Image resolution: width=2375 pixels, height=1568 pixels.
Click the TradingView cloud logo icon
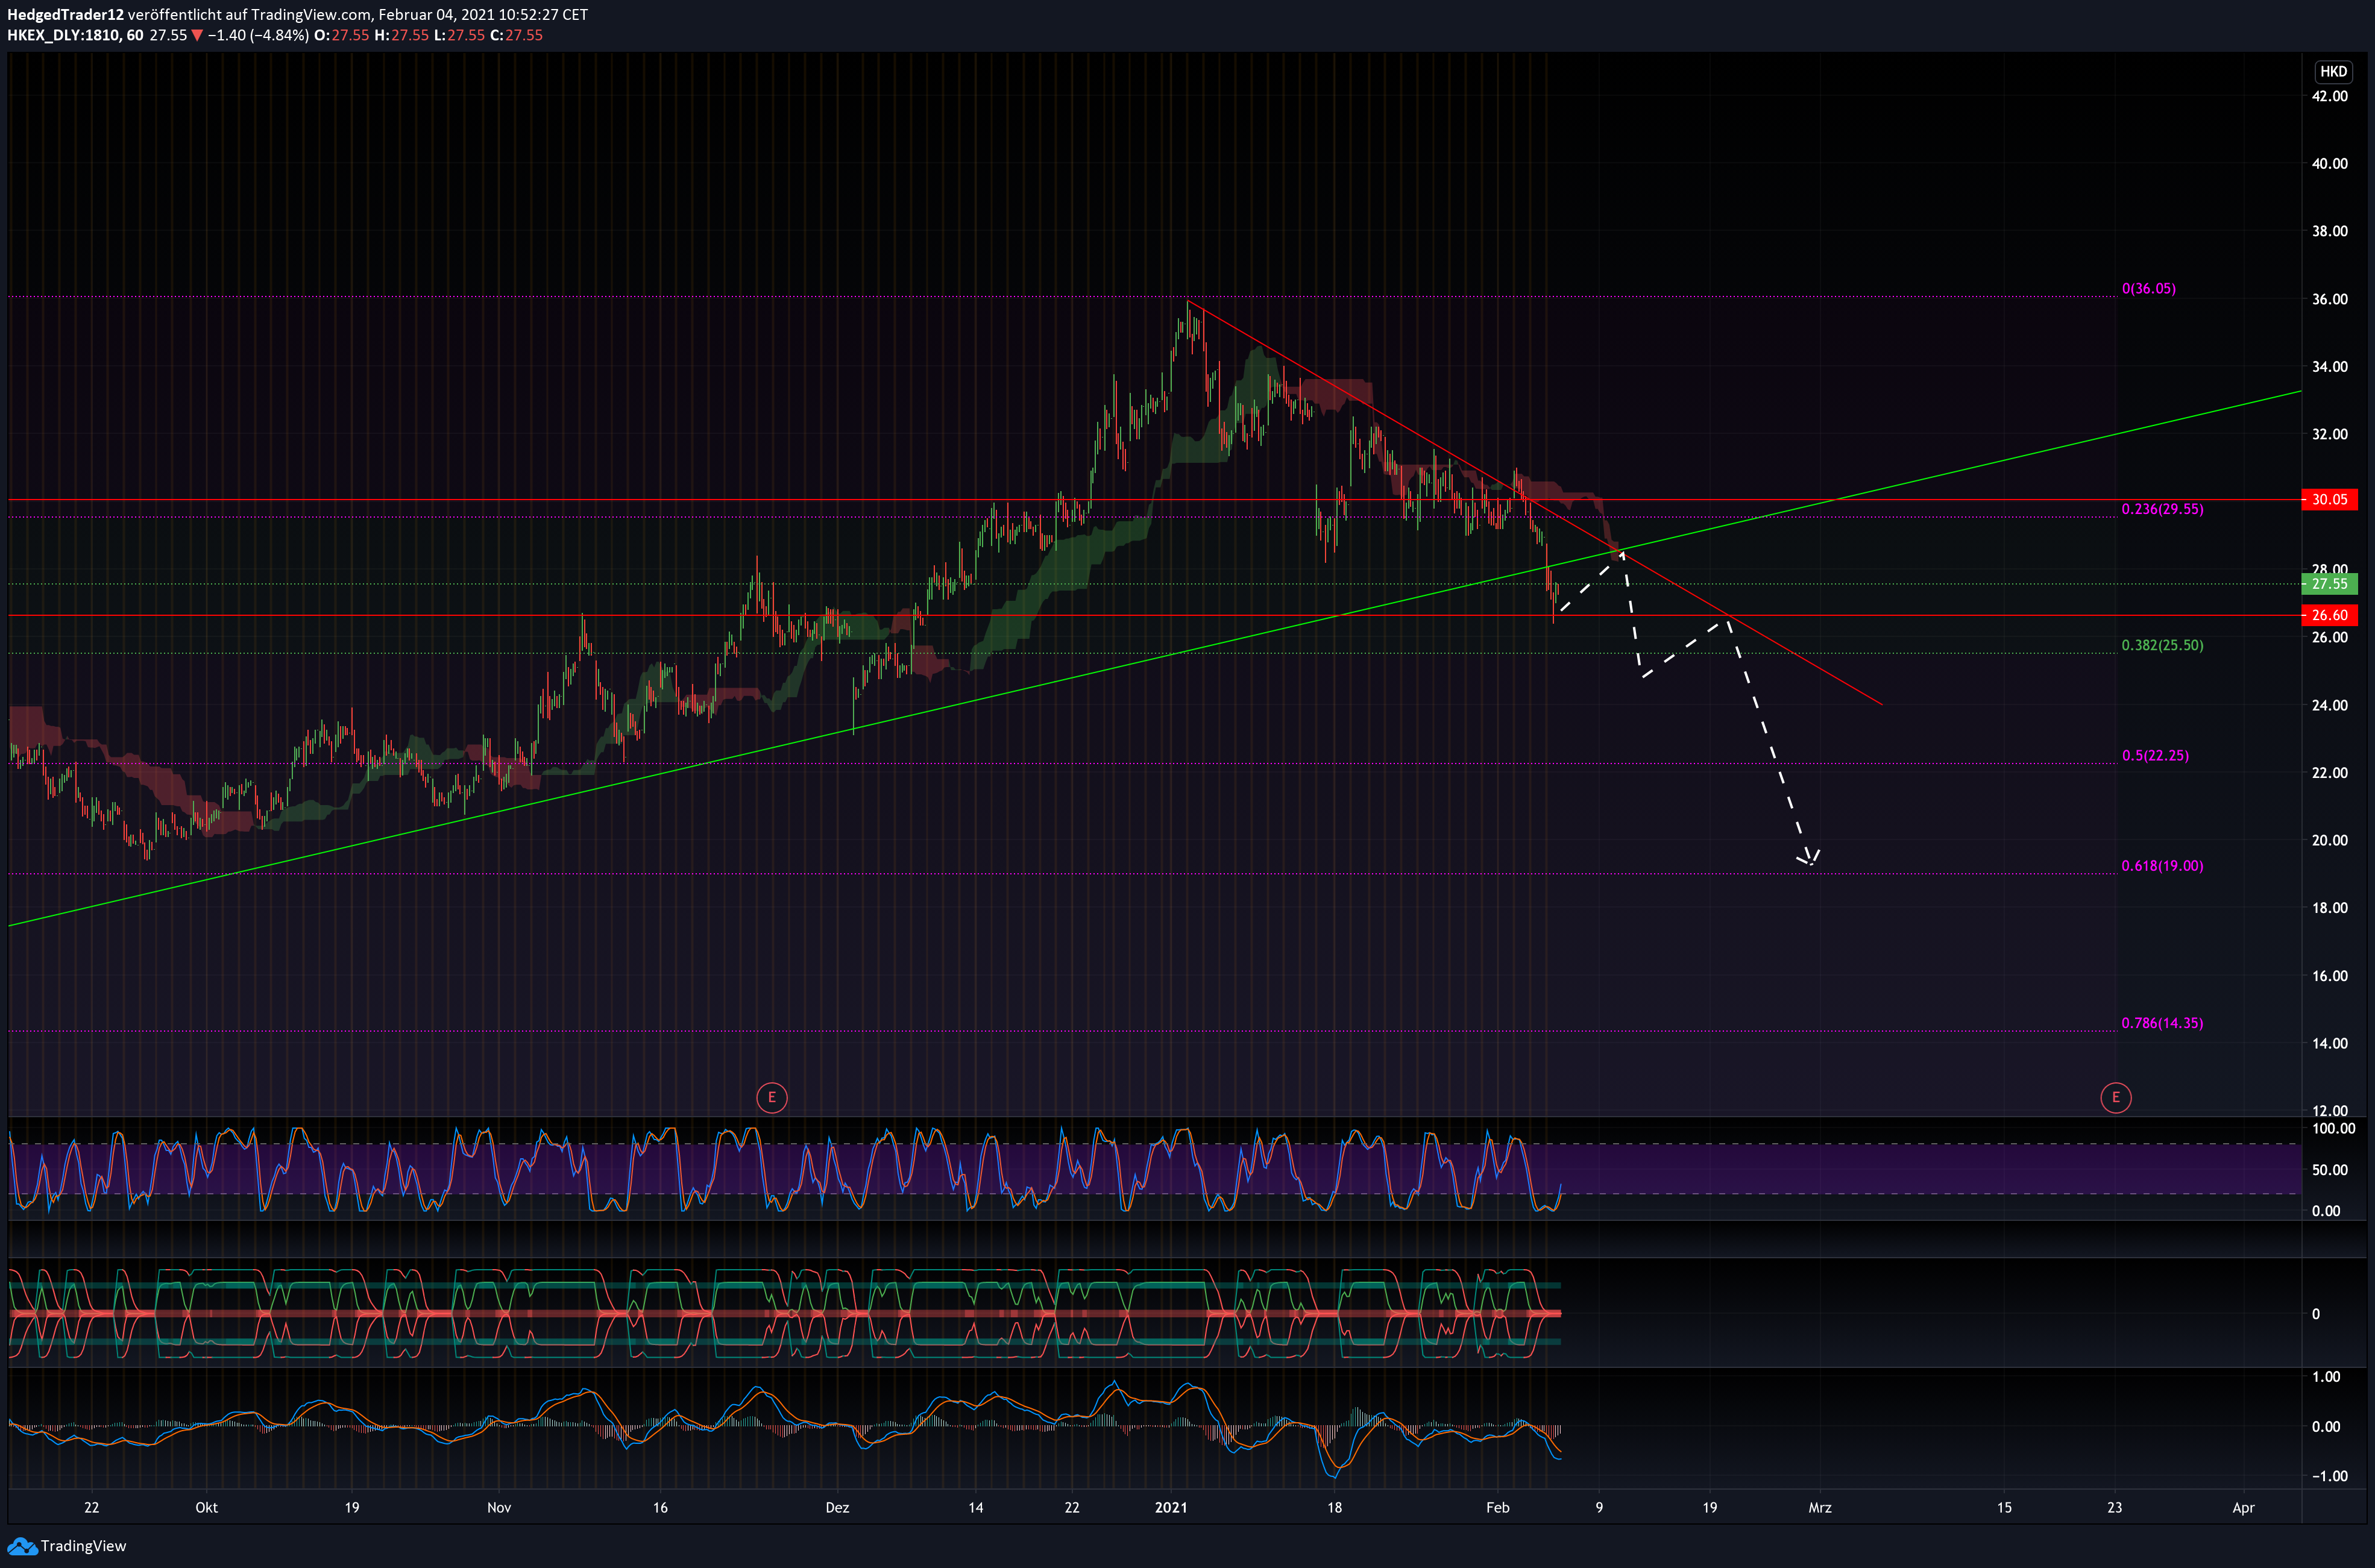pyautogui.click(x=22, y=1546)
